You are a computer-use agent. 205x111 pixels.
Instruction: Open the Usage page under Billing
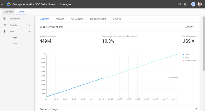14,38
